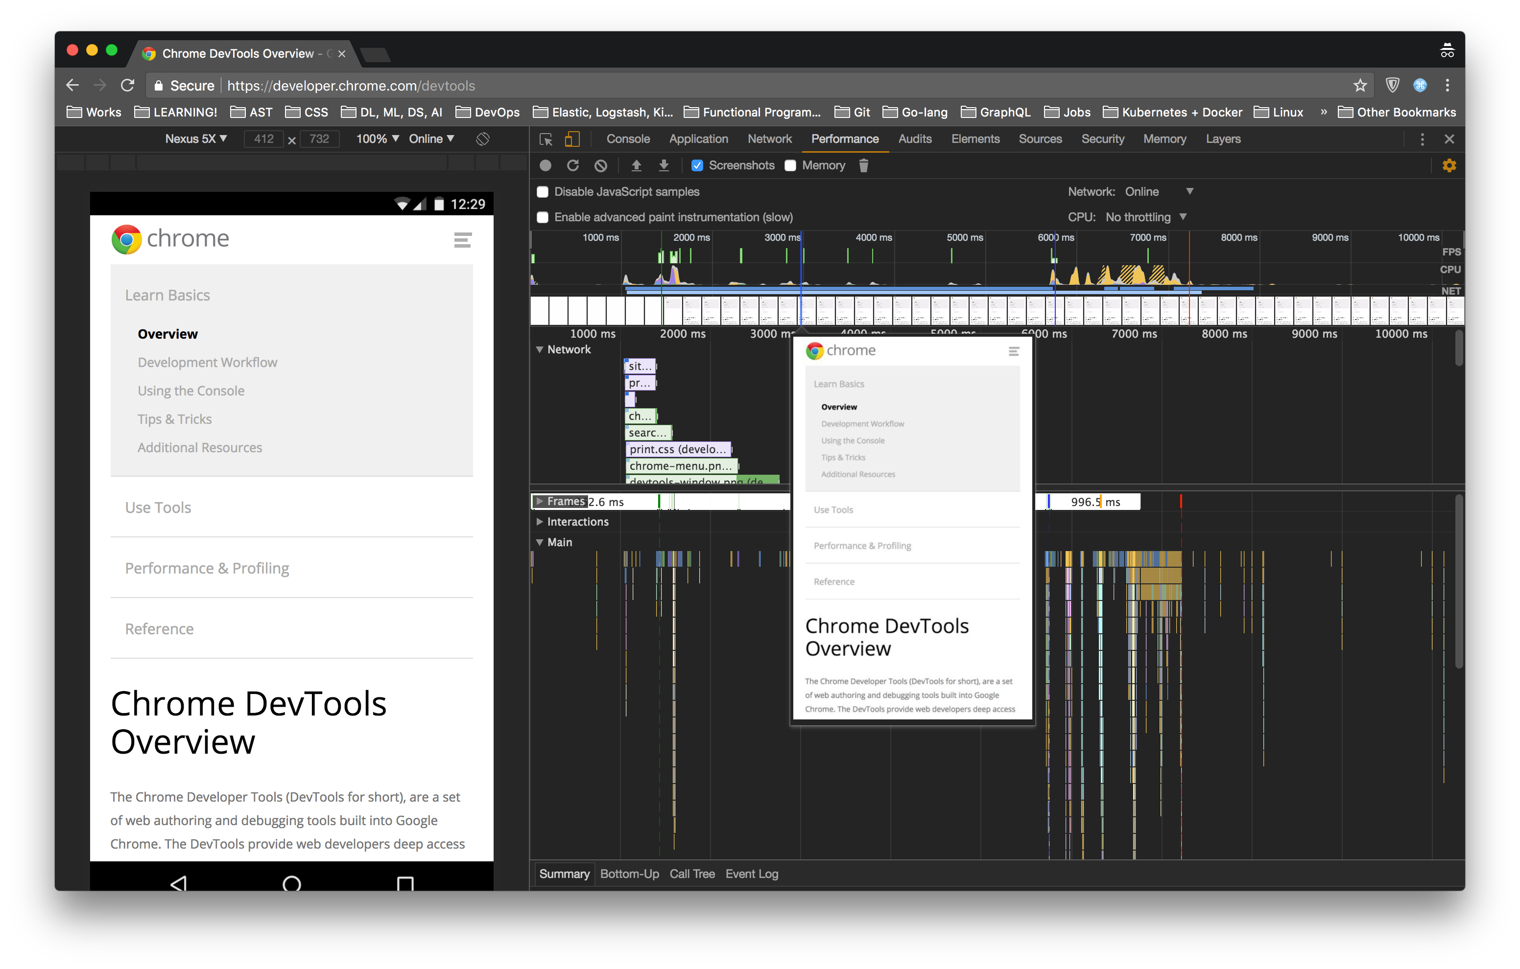Click the viewport width field 412

coord(264,139)
